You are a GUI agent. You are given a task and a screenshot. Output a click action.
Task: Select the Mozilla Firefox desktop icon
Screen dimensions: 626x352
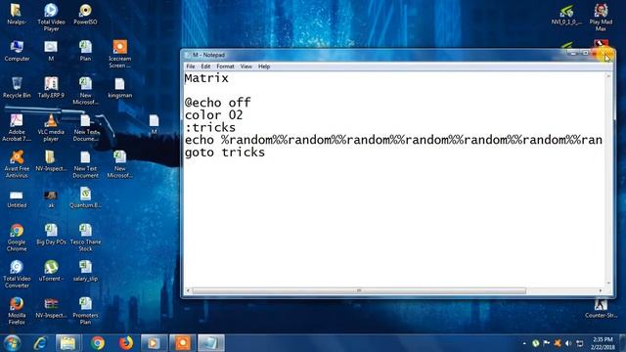click(17, 311)
